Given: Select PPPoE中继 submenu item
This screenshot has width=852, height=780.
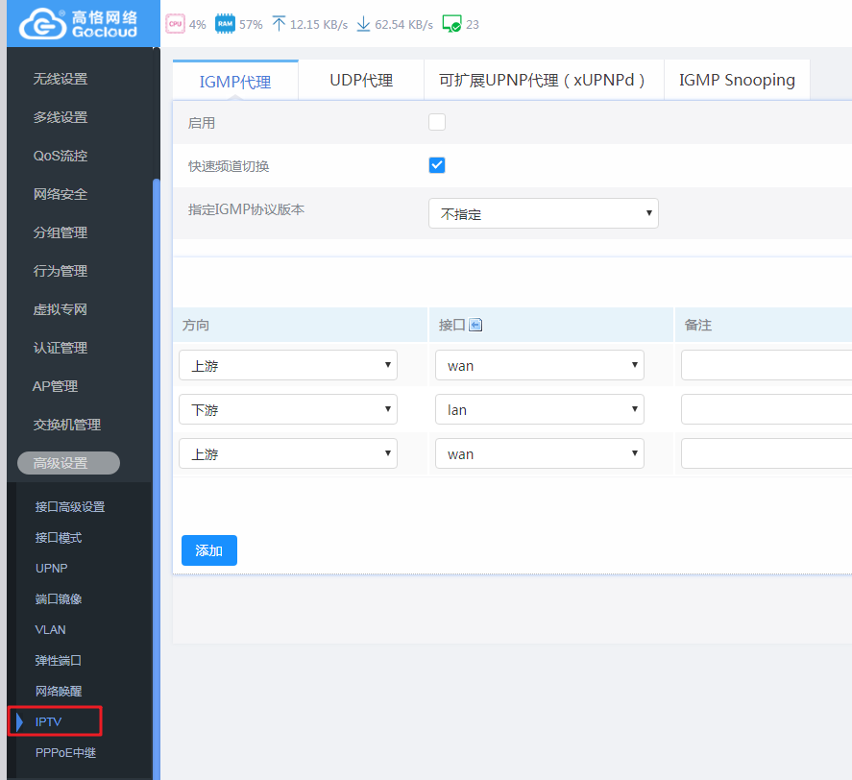Looking at the screenshot, I should [65, 752].
